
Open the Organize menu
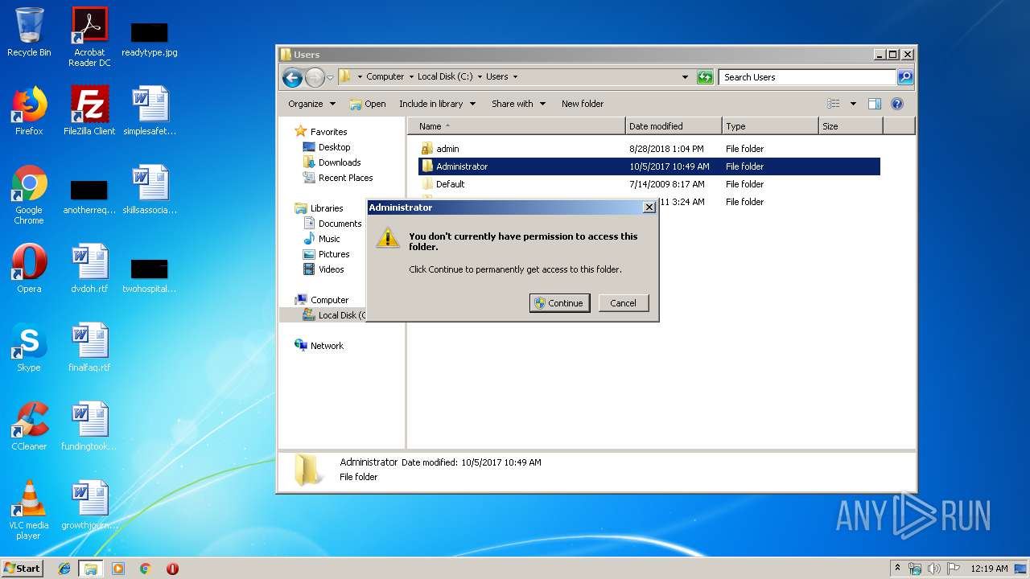tap(311, 104)
